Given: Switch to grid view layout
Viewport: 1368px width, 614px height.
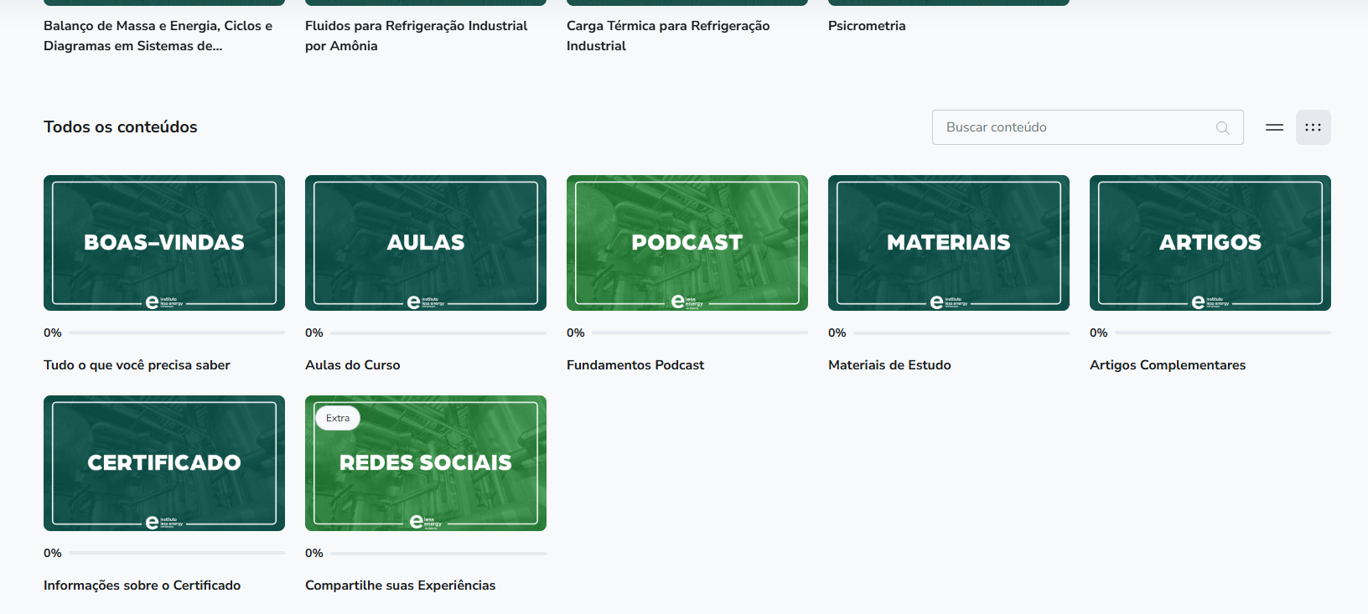Looking at the screenshot, I should [1313, 127].
